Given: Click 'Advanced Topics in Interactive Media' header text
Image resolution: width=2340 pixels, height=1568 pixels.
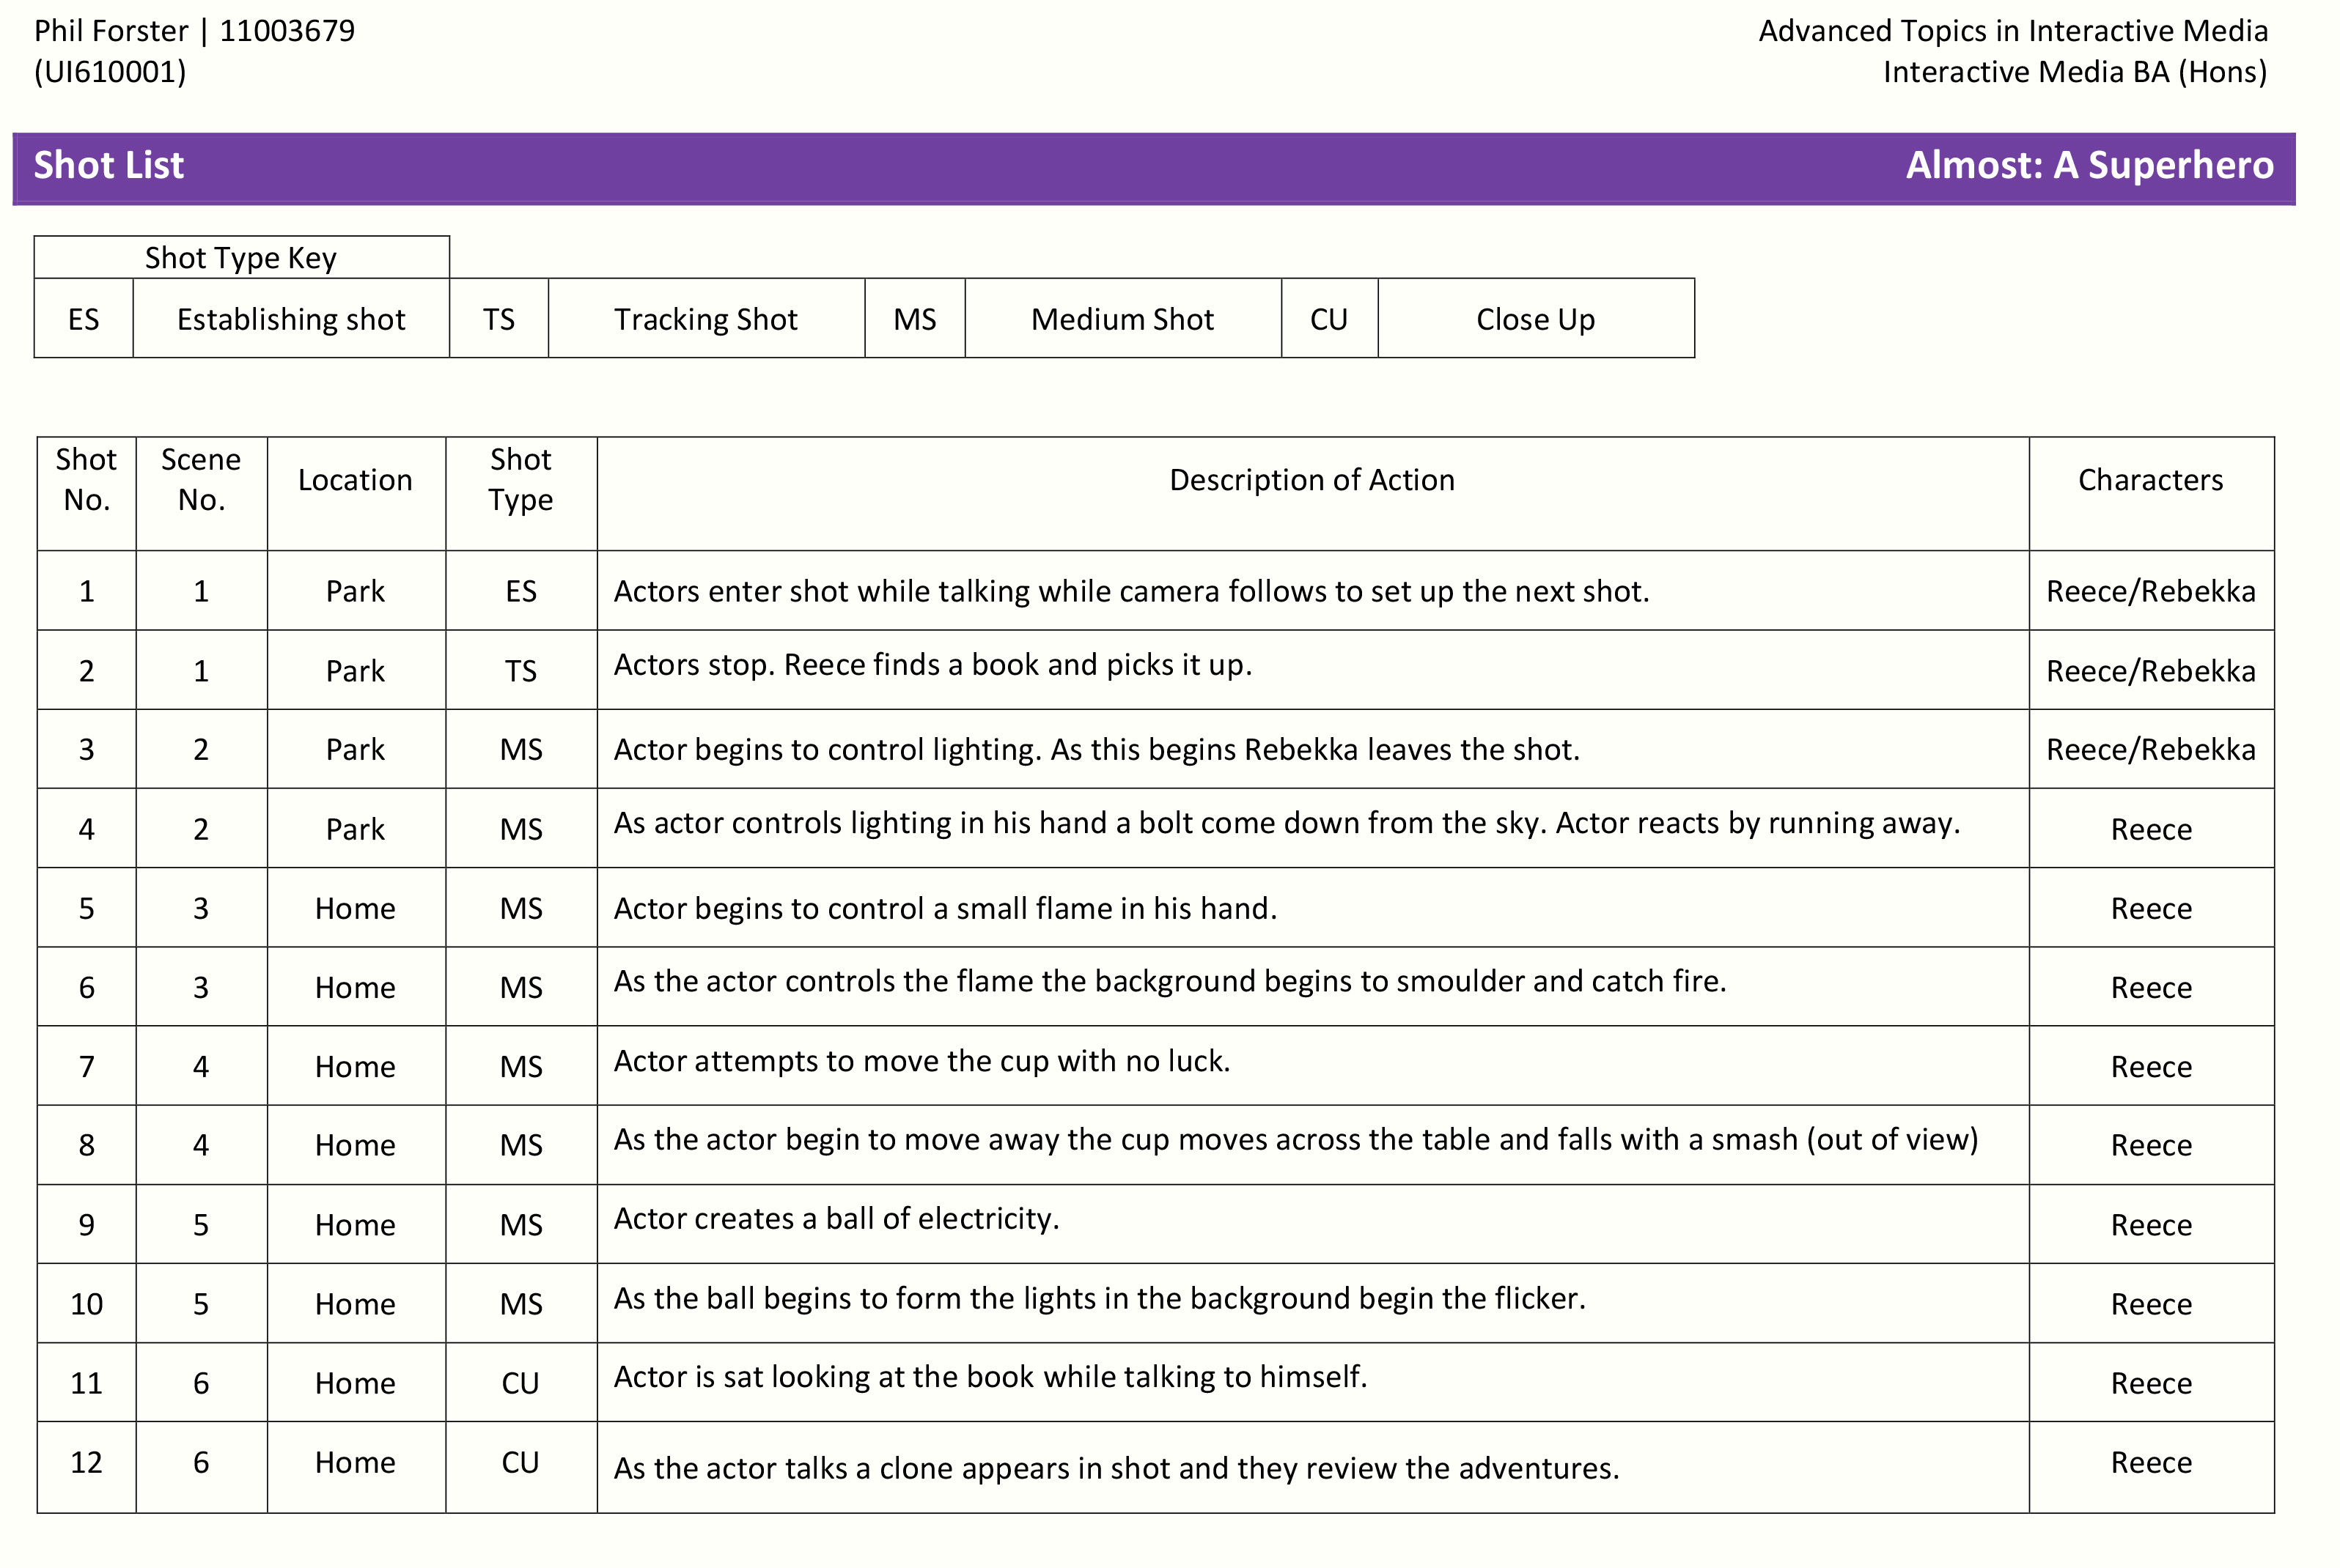Looking at the screenshot, I should point(2012,31).
